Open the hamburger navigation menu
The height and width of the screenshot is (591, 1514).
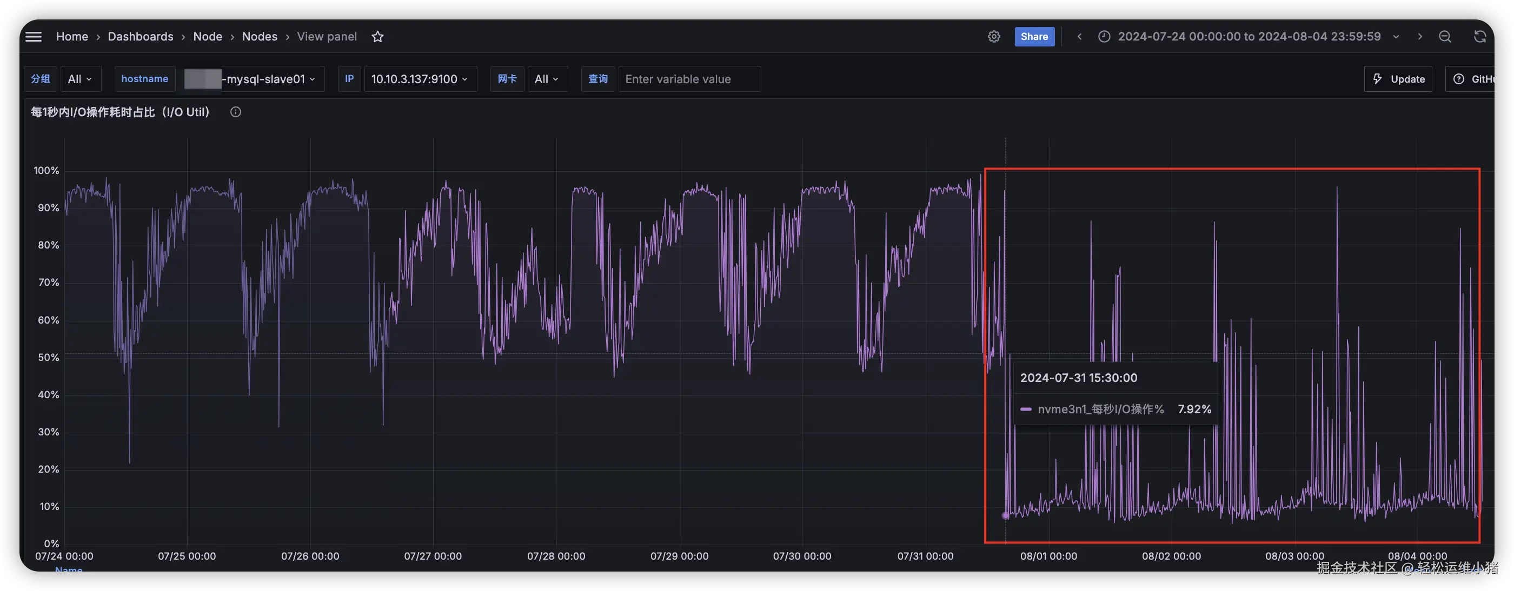point(34,36)
